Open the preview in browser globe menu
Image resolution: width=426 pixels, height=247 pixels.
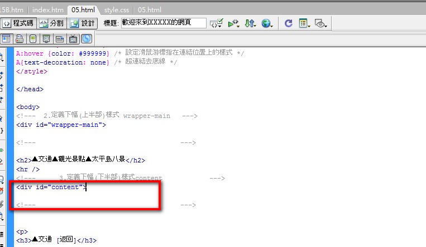(x=267, y=23)
